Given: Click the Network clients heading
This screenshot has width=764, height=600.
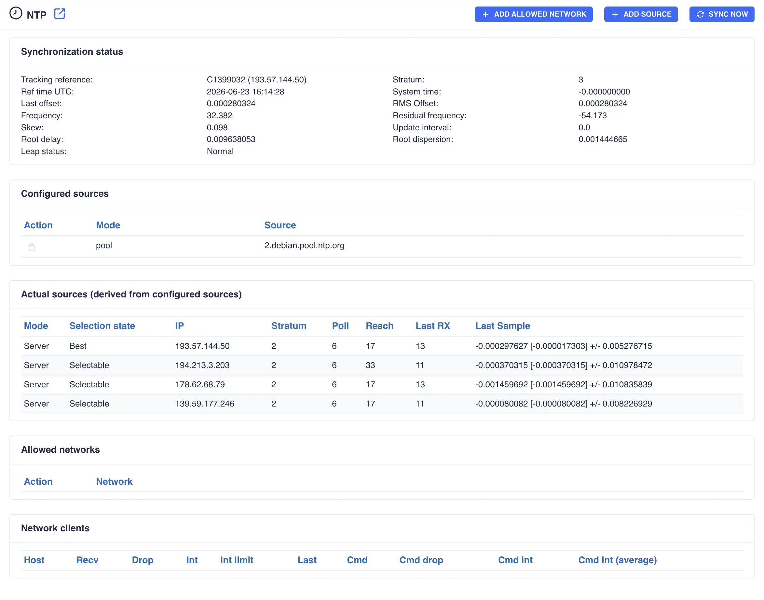Looking at the screenshot, I should point(55,528).
